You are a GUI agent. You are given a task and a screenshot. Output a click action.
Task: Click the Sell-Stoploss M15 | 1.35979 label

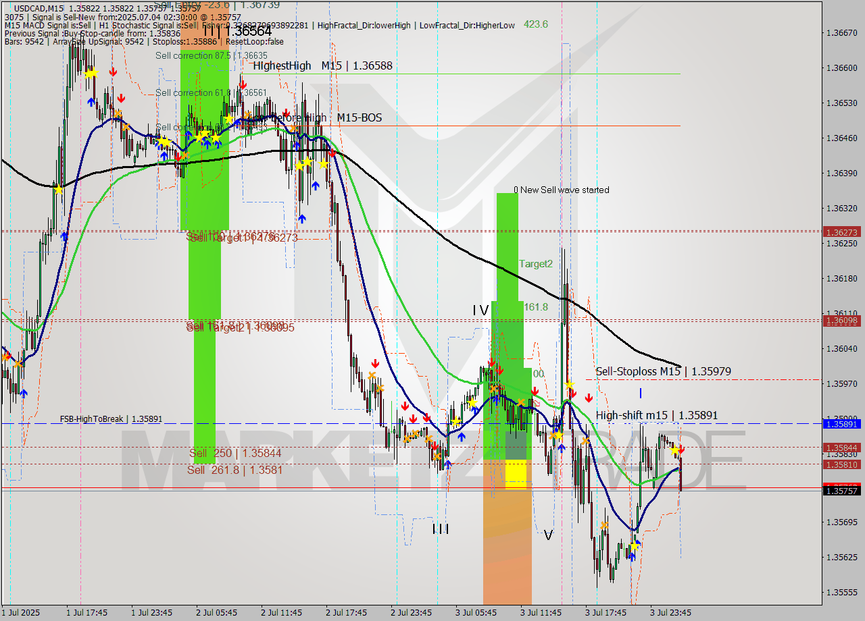click(662, 371)
